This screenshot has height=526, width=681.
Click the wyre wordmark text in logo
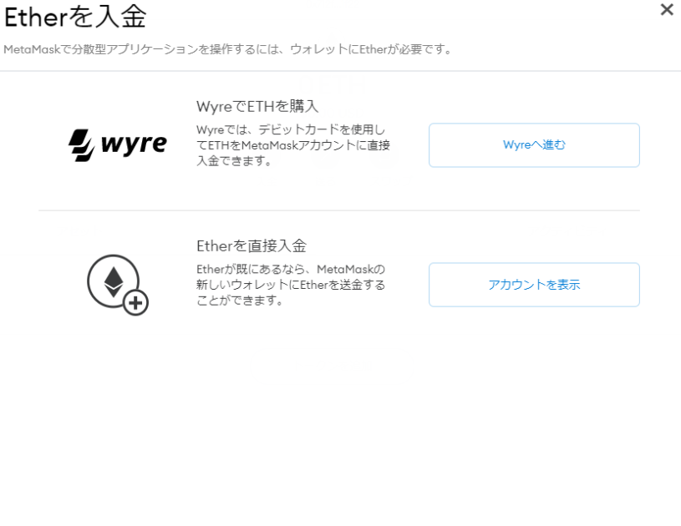134,144
